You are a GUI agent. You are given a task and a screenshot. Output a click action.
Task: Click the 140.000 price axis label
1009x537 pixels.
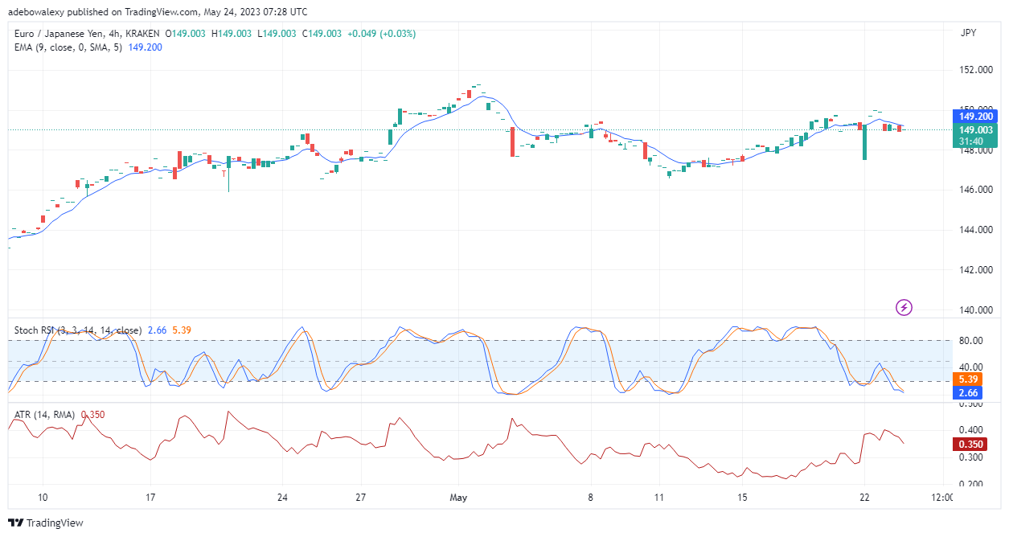coord(975,310)
